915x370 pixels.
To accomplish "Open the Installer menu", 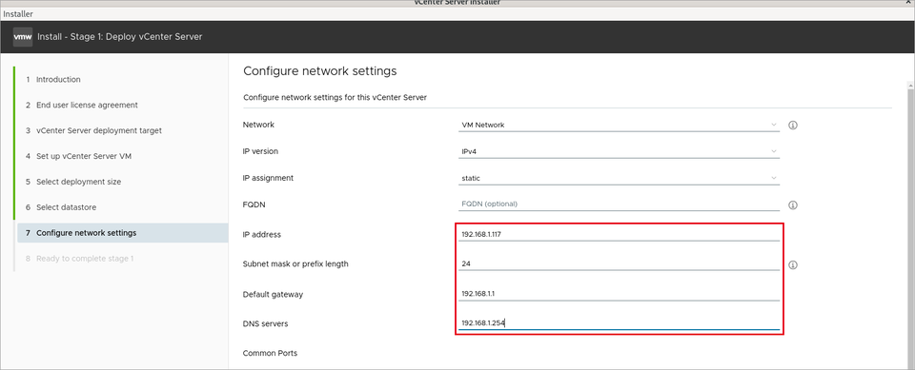I will tap(18, 14).
